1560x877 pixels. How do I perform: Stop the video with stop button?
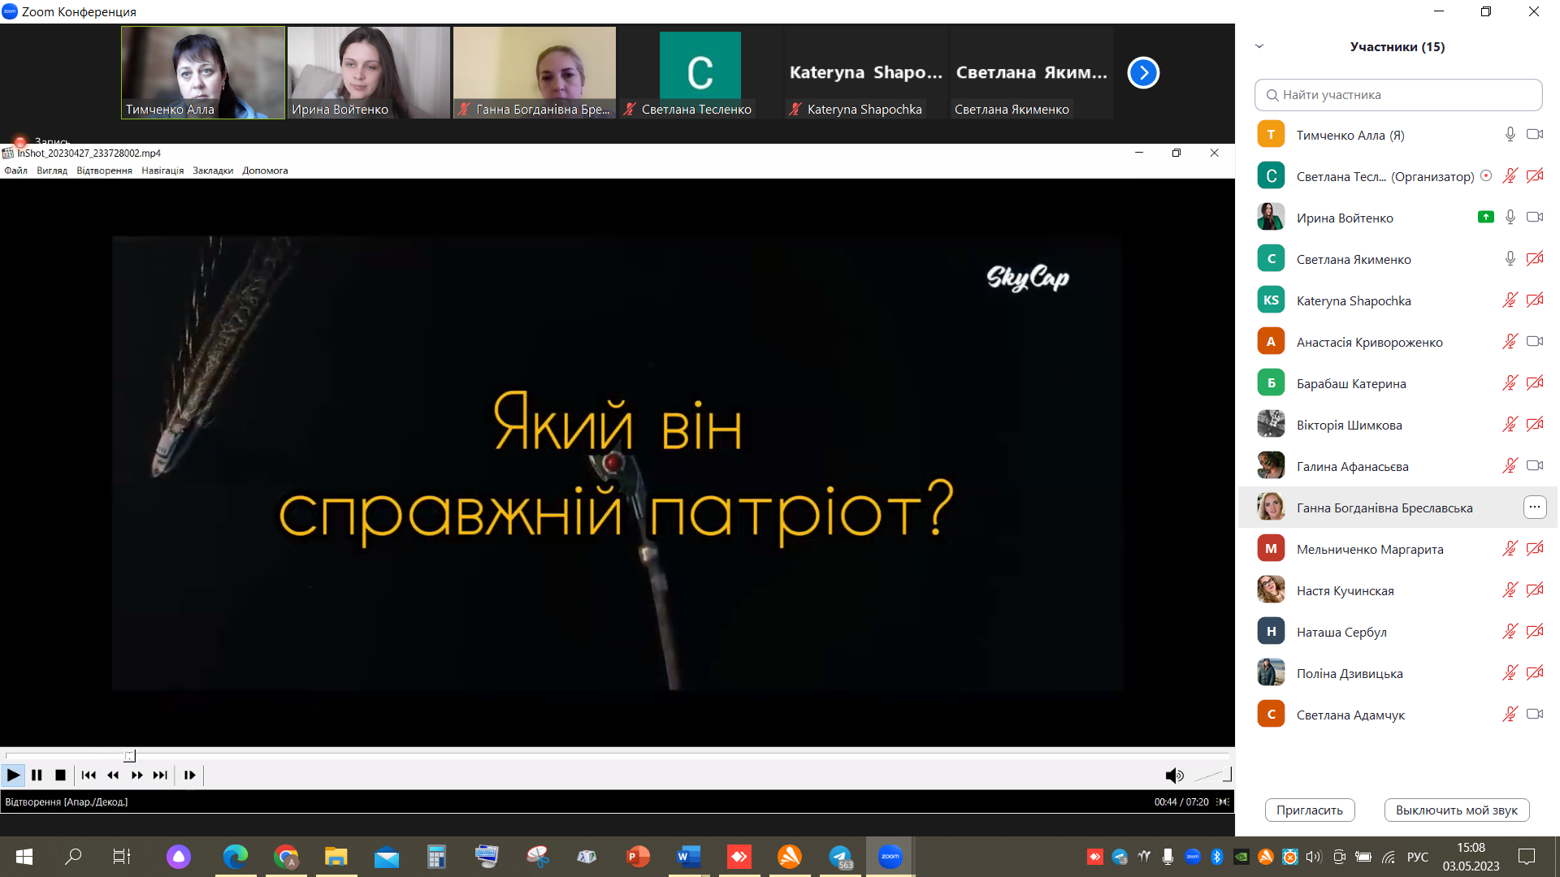point(60,775)
